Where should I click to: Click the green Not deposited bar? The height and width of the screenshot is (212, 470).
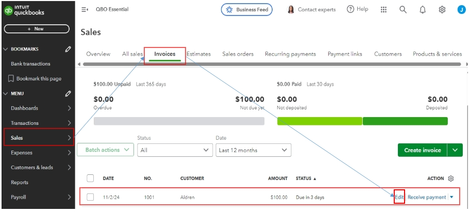[320, 121]
